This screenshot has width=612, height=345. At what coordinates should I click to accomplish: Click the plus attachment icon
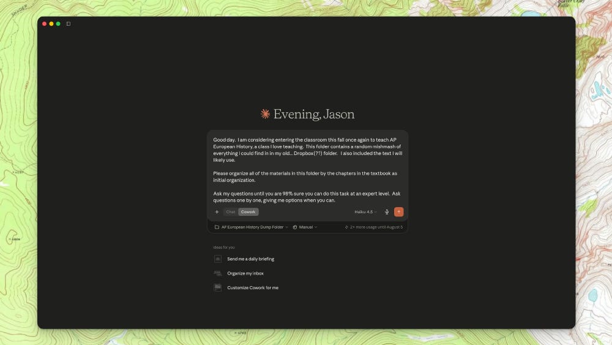(217, 212)
